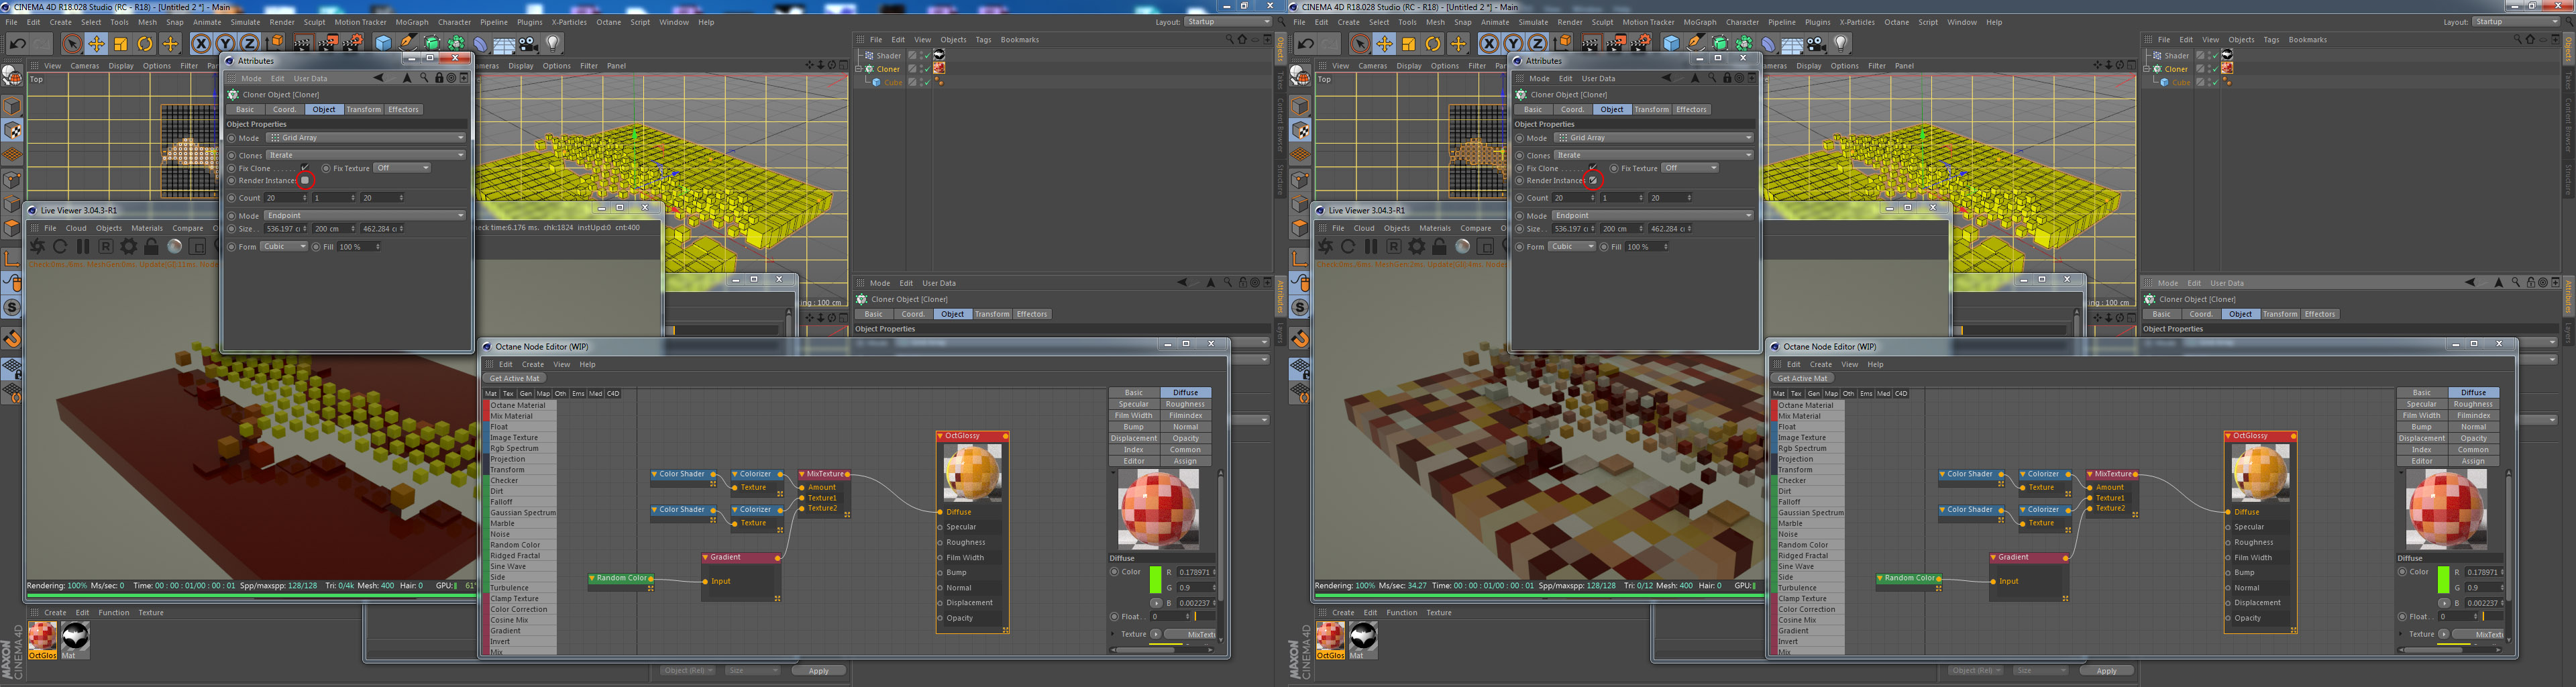Enable Render Instances checkbox in left Attributes window
The height and width of the screenshot is (687, 2576).
(x=305, y=180)
